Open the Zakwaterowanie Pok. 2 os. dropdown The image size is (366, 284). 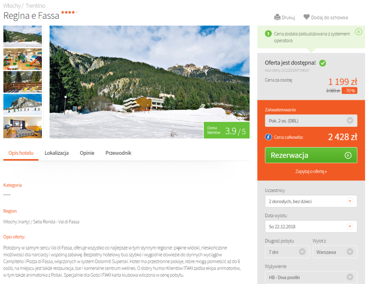coord(311,121)
